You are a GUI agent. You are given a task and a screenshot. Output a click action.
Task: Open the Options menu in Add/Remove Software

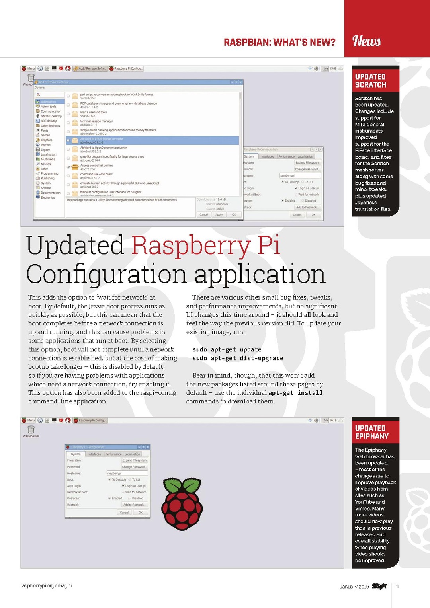(x=40, y=88)
